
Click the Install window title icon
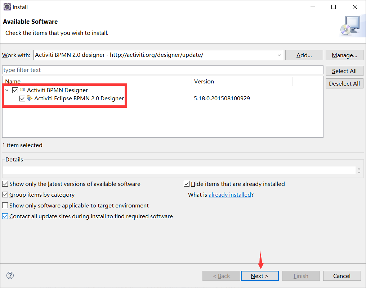pos(7,7)
